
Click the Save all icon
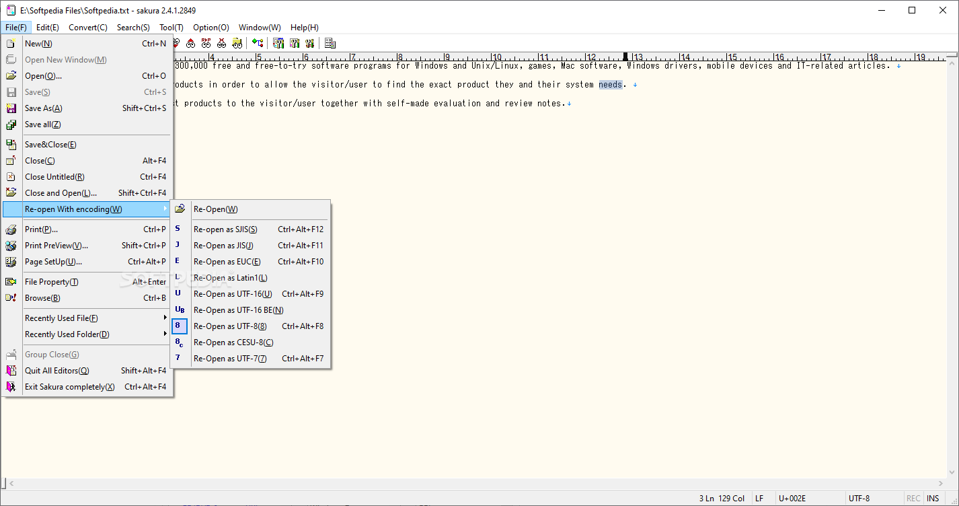tap(11, 124)
